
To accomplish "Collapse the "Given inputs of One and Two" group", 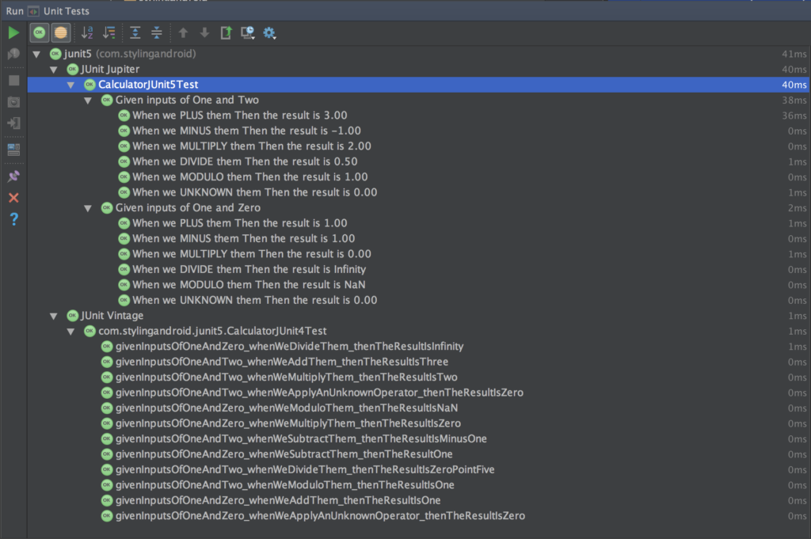I will coord(88,100).
